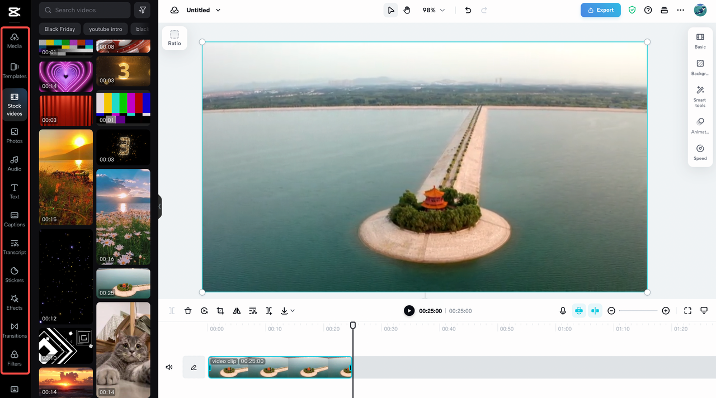Zoom in the timeline with plus

666,311
